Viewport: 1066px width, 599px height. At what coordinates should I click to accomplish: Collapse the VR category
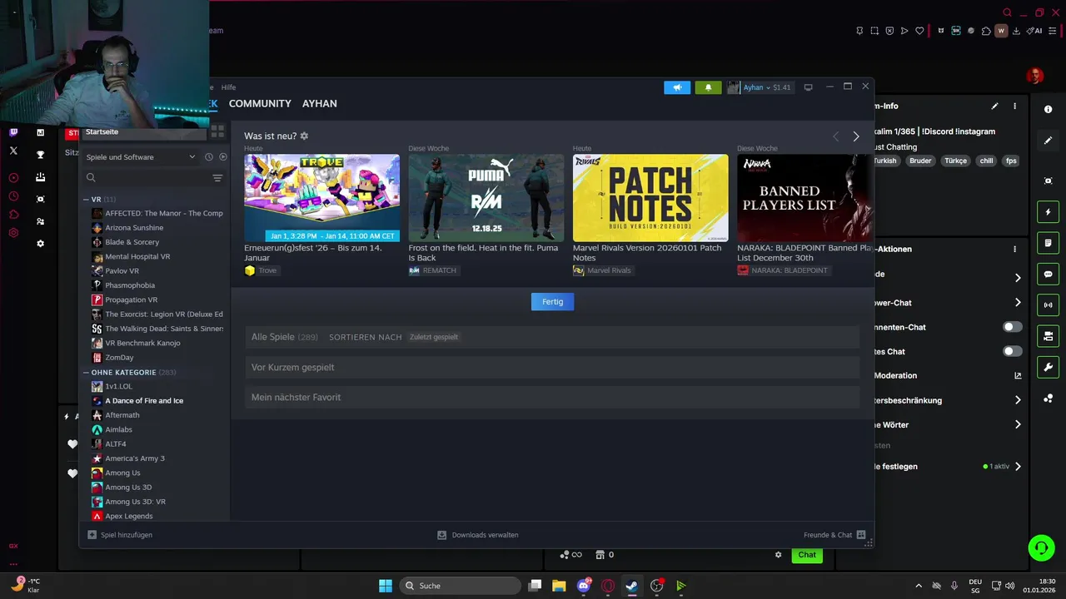pos(86,200)
